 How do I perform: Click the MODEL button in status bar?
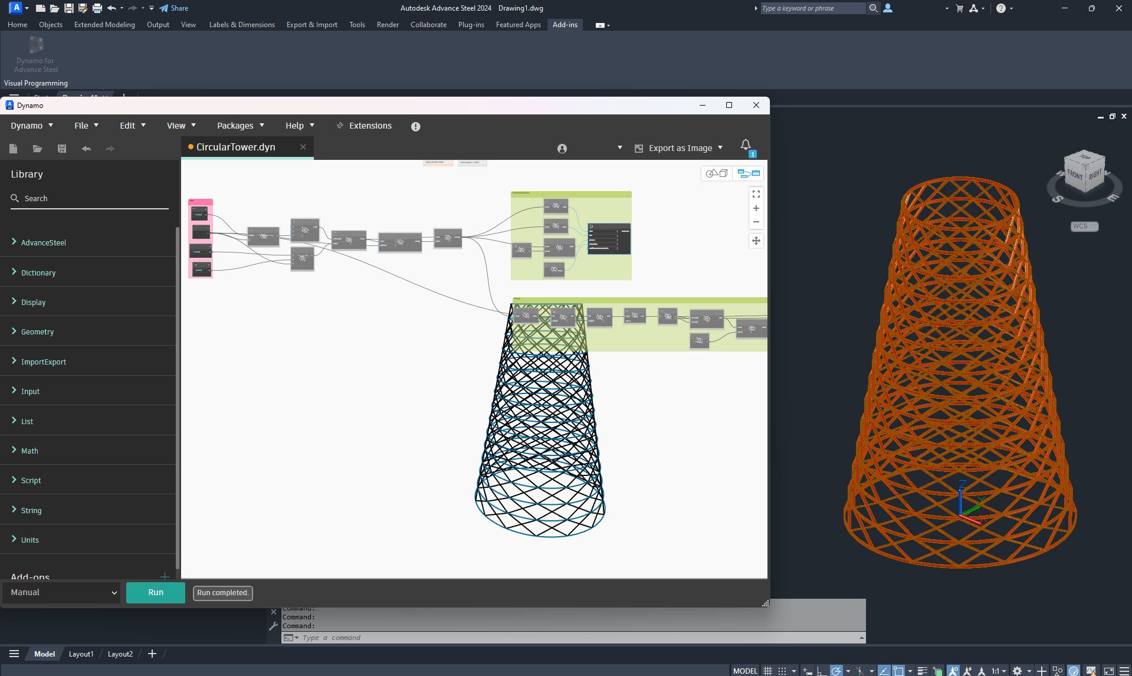pos(745,671)
